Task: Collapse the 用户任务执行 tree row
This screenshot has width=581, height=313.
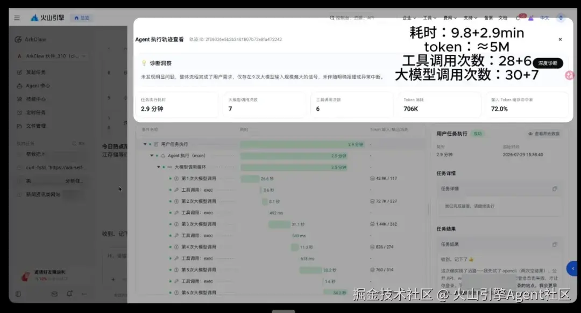Action: (145, 144)
